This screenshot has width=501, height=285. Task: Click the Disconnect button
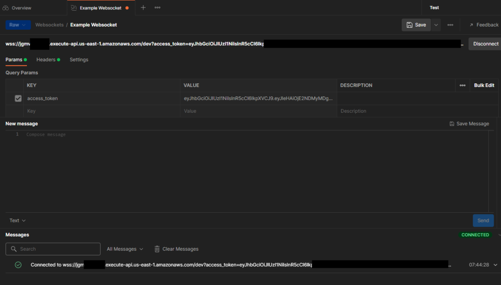coord(485,44)
